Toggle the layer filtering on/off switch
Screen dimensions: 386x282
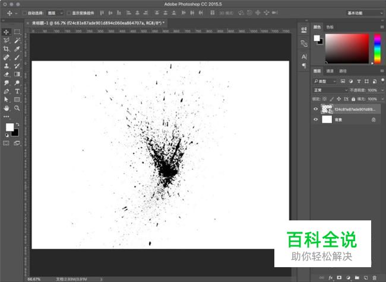pos(382,81)
